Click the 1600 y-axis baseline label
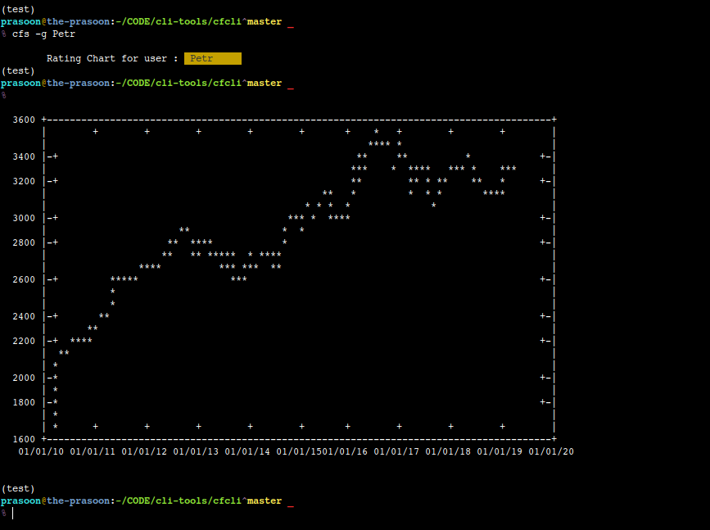Image resolution: width=710 pixels, height=530 pixels. click(x=24, y=439)
